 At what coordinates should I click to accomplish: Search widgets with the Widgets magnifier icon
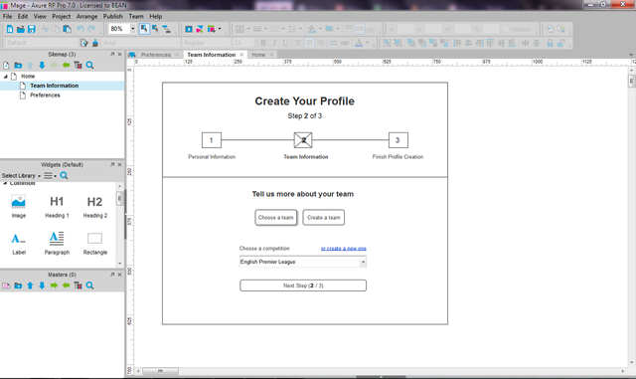pyautogui.click(x=64, y=175)
